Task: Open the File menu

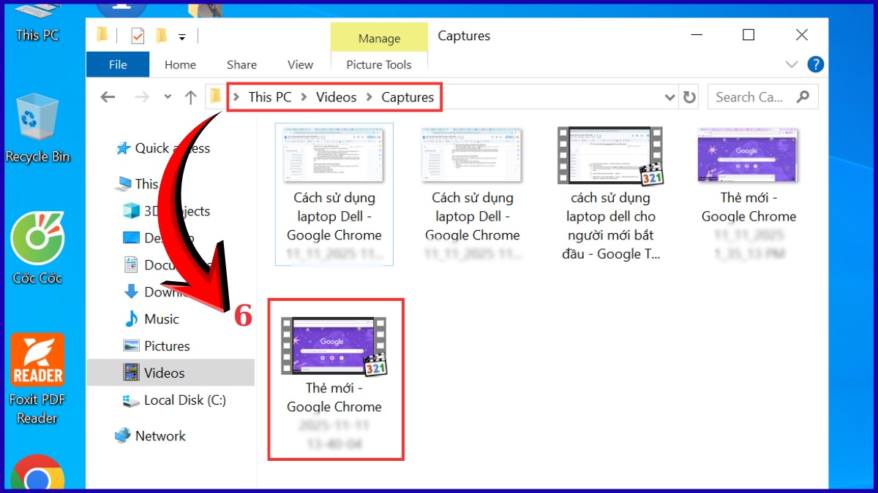Action: point(118,64)
